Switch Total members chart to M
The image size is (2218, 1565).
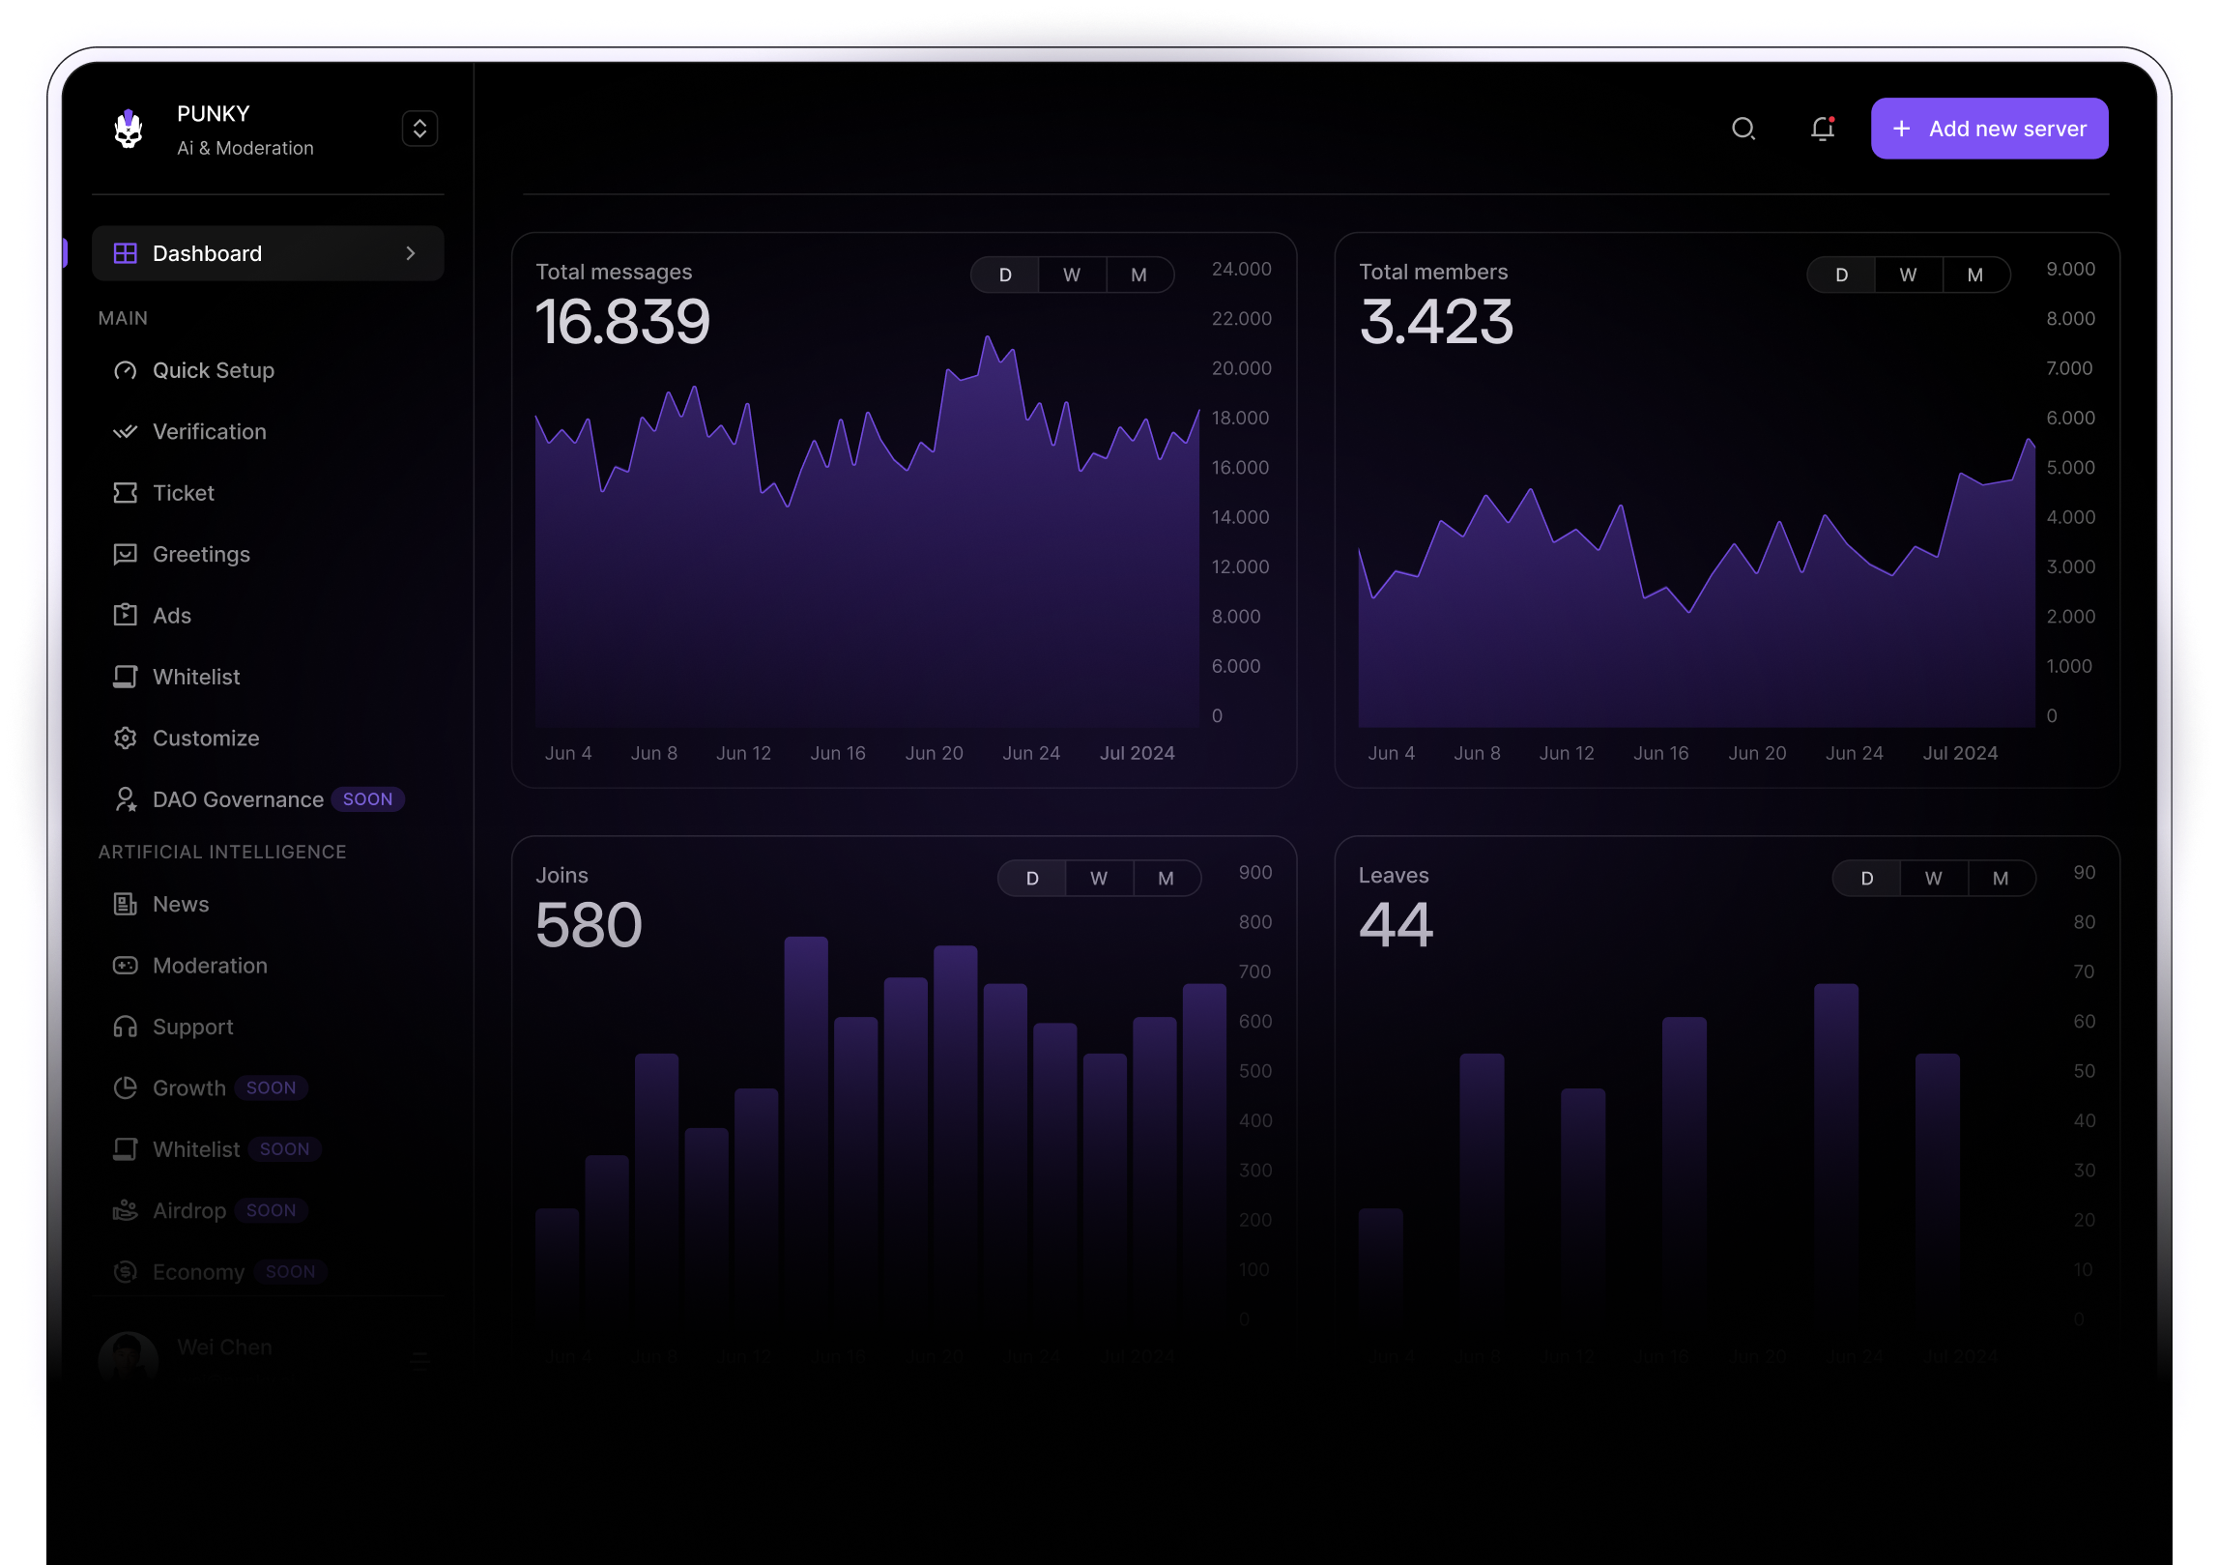point(1975,275)
